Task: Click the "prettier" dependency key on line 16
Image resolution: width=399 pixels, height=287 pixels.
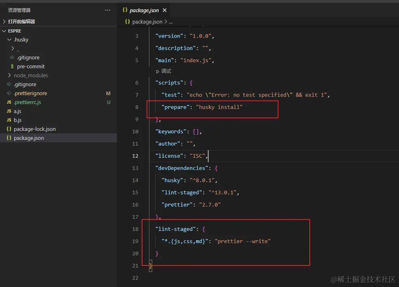Action: tap(177, 204)
